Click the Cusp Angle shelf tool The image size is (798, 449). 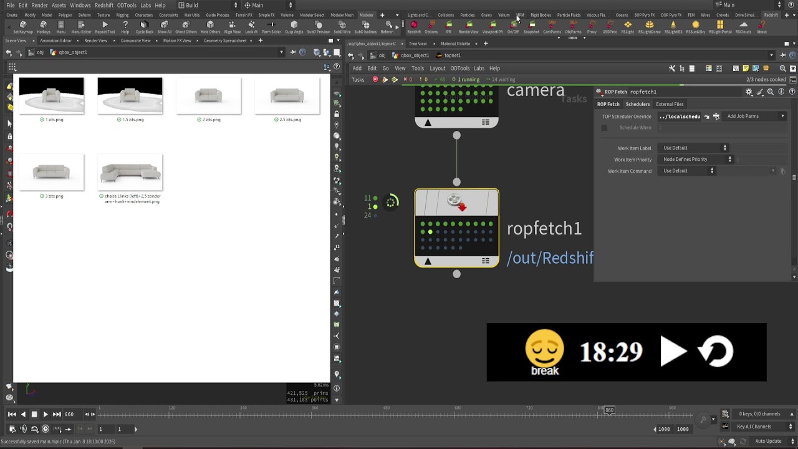(294, 27)
